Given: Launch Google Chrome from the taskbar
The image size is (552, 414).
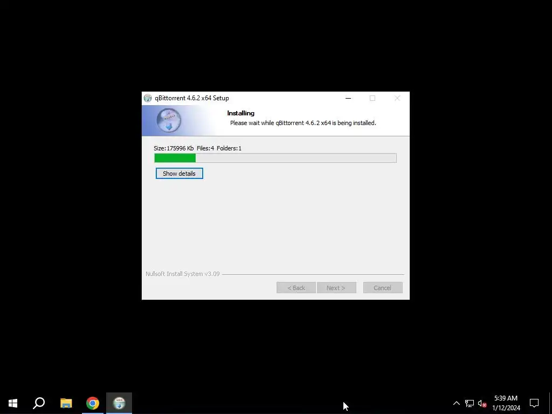Looking at the screenshot, I should pos(93,403).
